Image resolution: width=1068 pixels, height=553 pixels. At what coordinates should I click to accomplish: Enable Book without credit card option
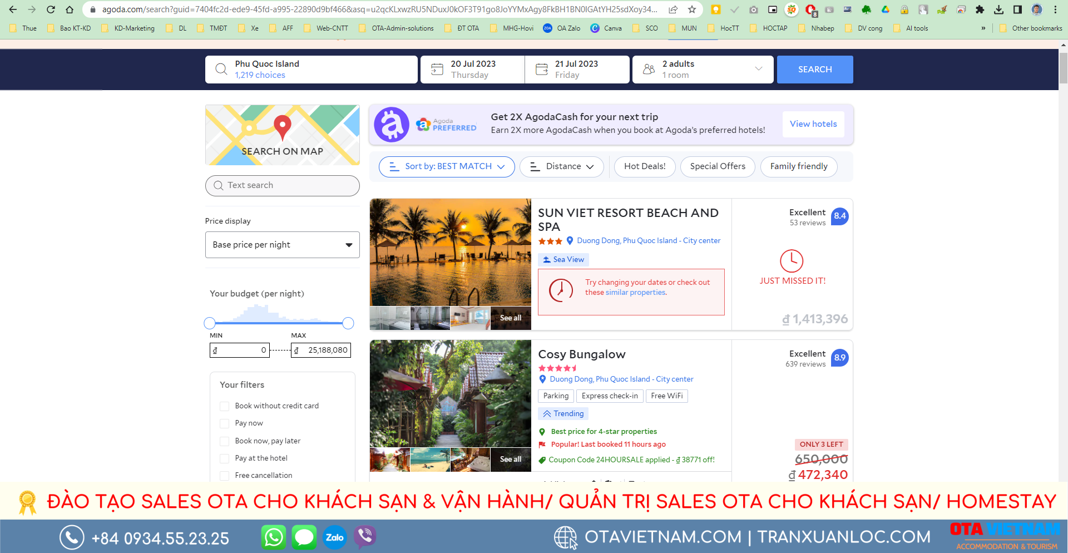point(225,406)
